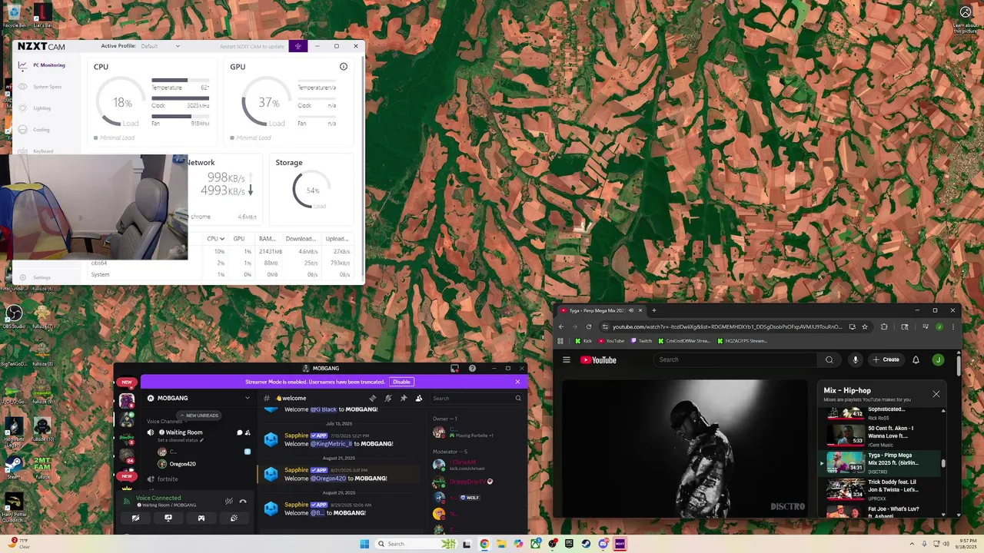Toggle notification mute icon in Discord header

click(387, 399)
